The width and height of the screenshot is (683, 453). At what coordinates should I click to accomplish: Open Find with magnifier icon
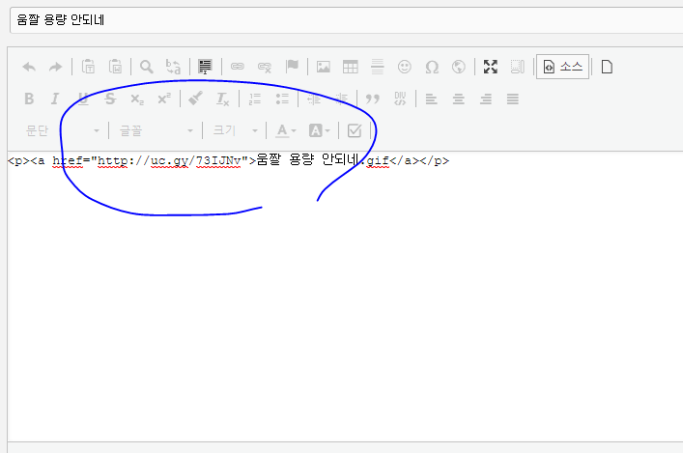click(x=147, y=67)
